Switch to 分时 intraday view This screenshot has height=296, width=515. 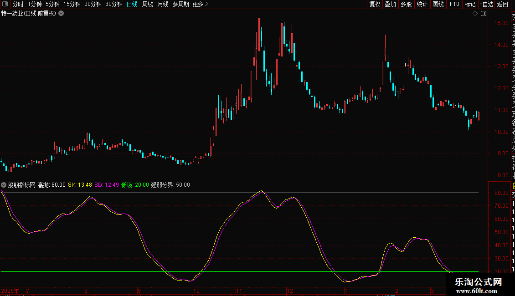[18, 4]
